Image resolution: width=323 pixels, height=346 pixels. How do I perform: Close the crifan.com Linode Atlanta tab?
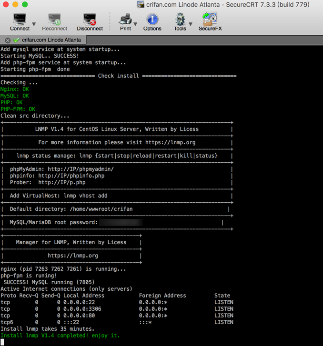coord(8,40)
